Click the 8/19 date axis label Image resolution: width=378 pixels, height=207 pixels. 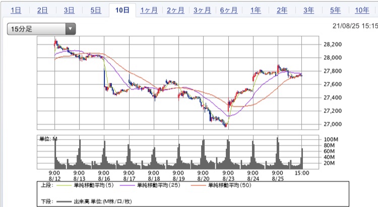pyautogui.click(x=178, y=179)
